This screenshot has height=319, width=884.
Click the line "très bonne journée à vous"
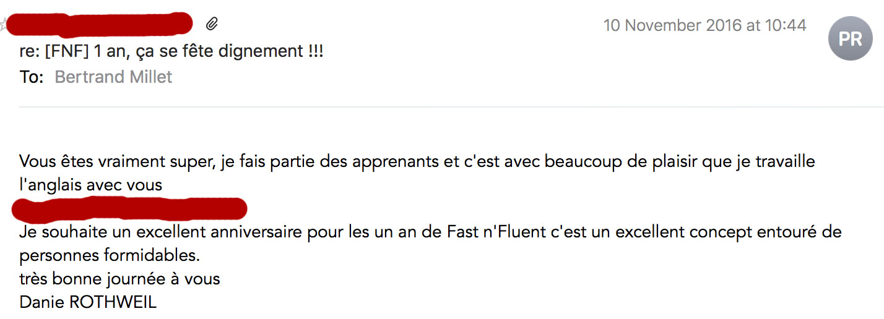(119, 279)
